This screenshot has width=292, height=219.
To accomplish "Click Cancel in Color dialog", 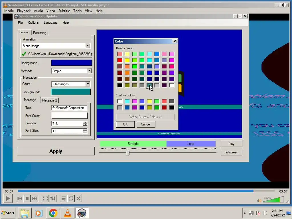I will [146, 124].
